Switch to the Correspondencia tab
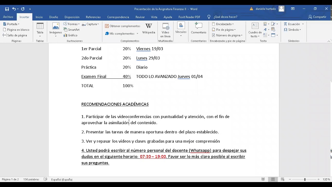332x187 pixels. [118, 17]
